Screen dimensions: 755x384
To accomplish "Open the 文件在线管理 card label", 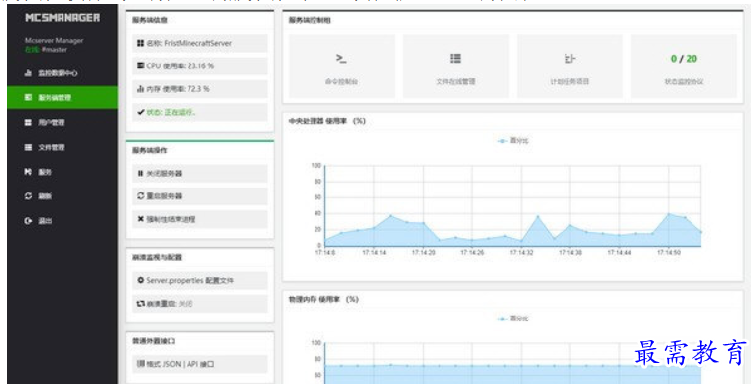I will [455, 82].
